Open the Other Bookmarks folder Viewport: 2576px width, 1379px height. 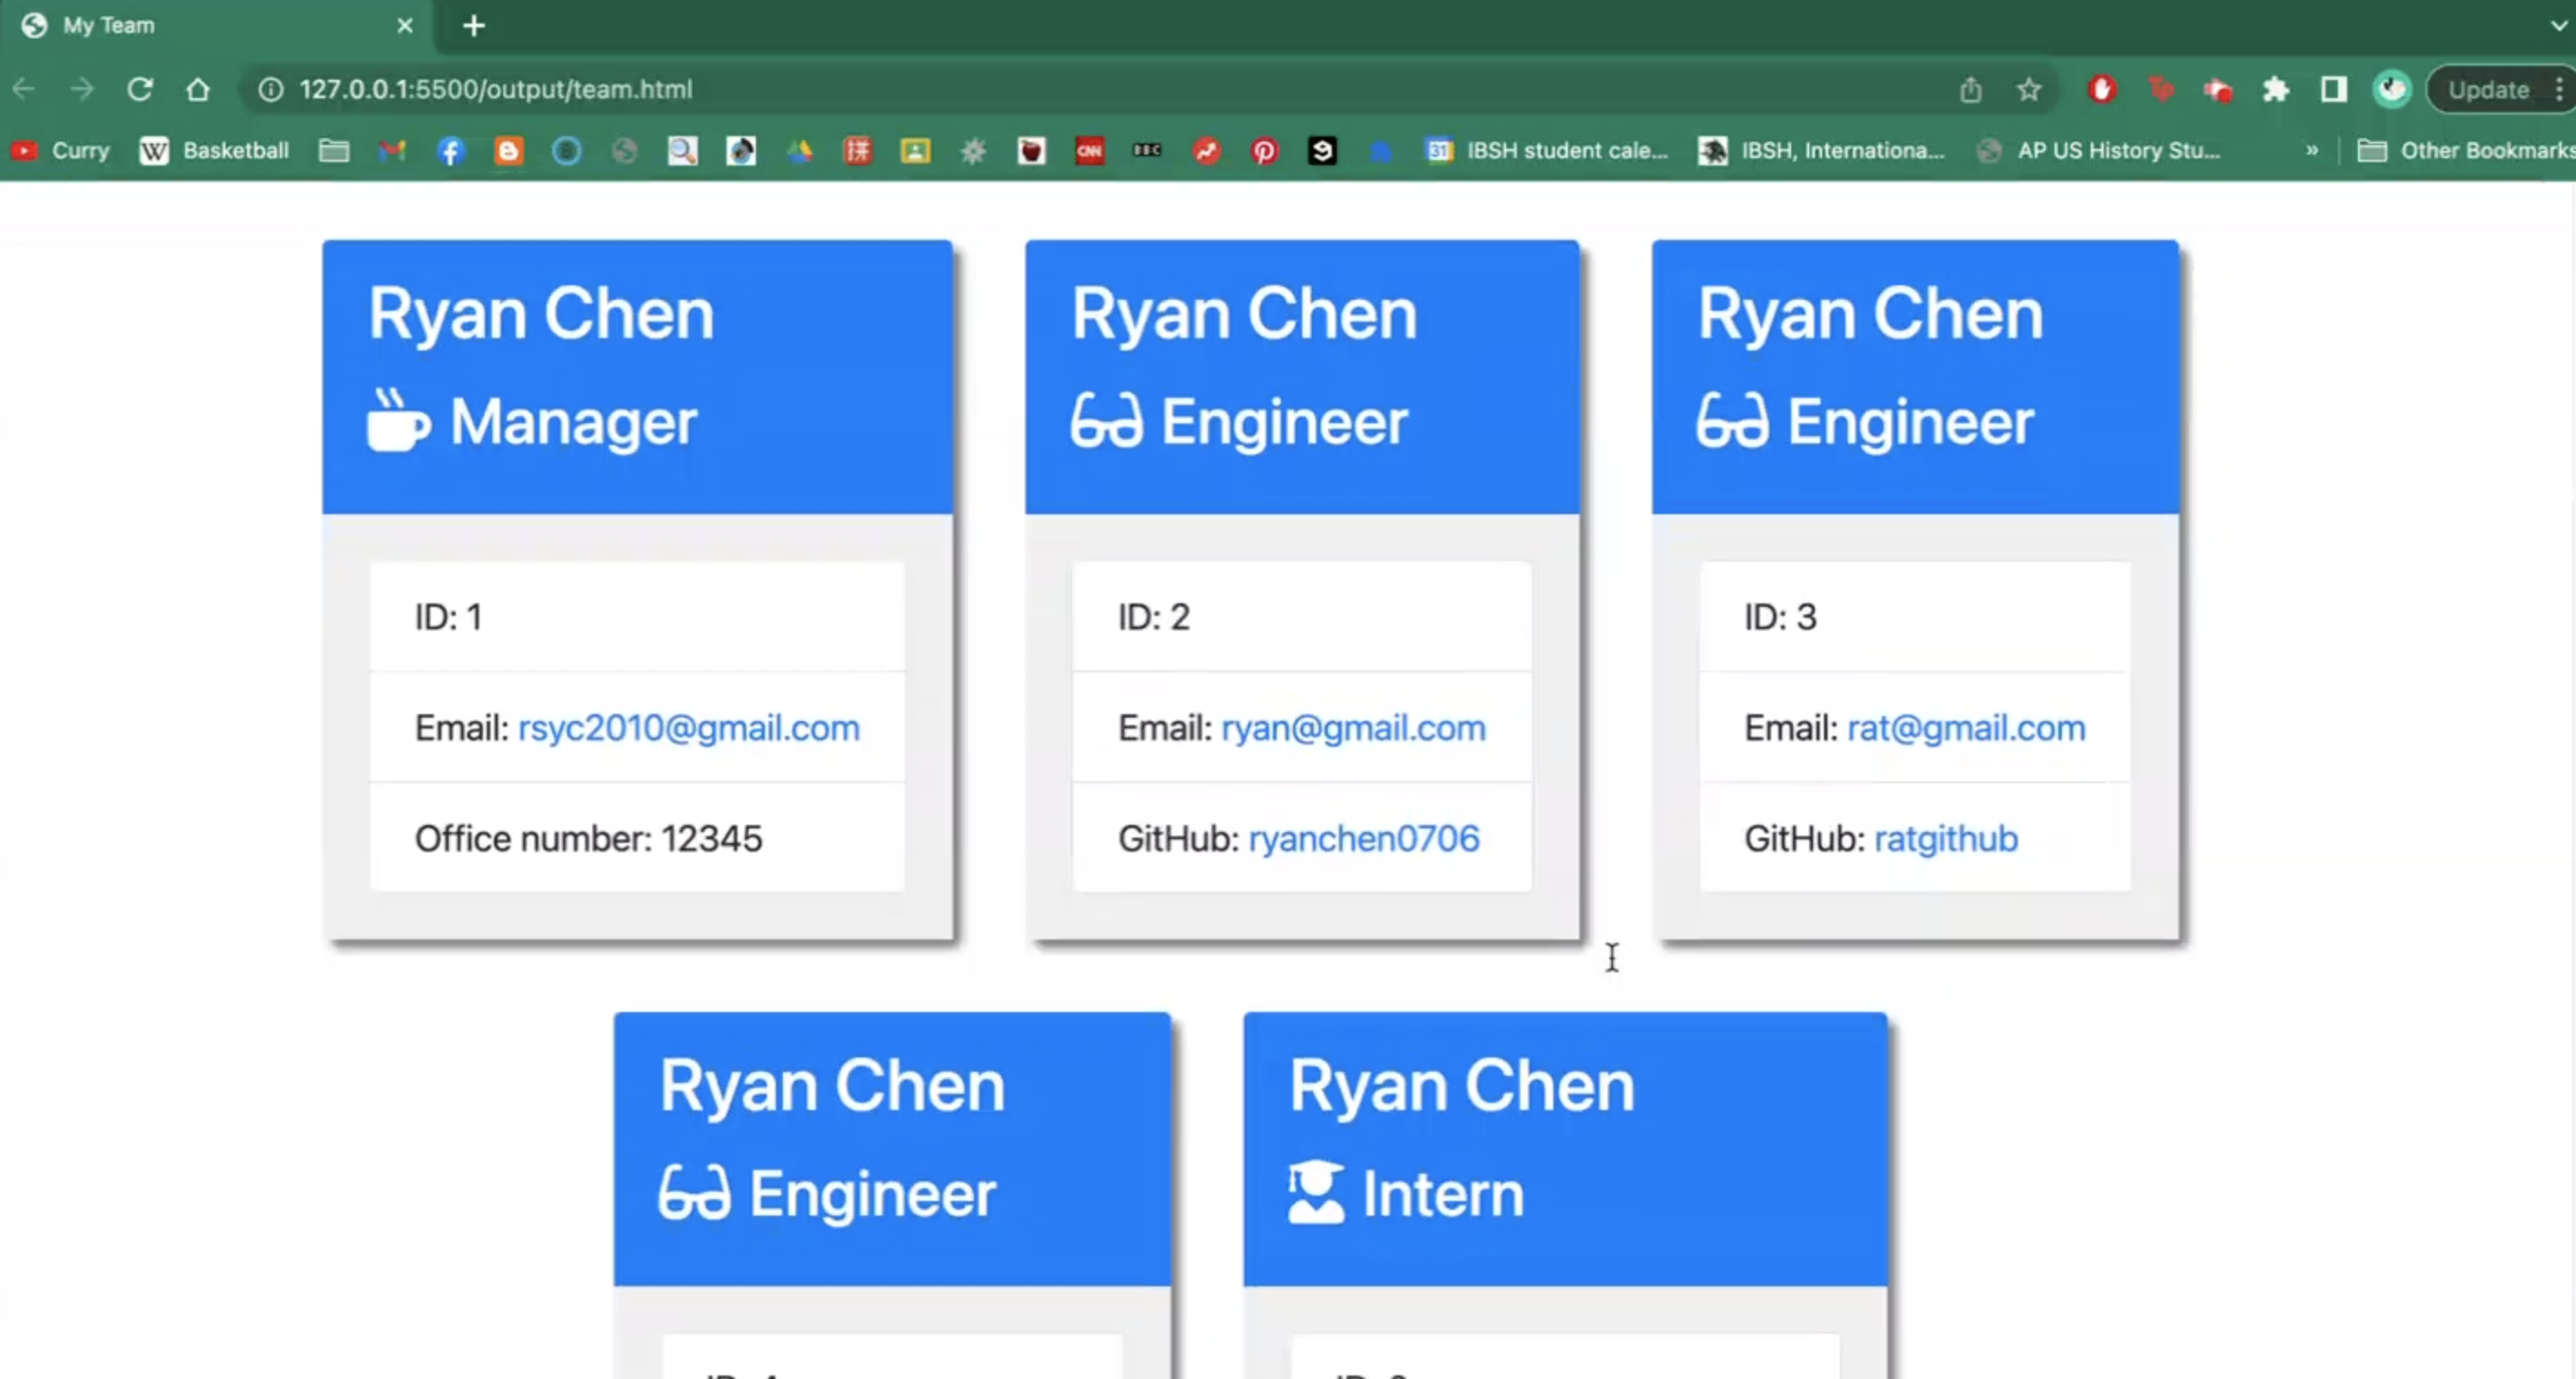(2465, 151)
